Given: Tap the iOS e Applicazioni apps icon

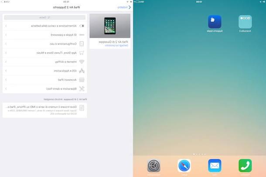Looking at the screenshot, I should coord(82,71).
